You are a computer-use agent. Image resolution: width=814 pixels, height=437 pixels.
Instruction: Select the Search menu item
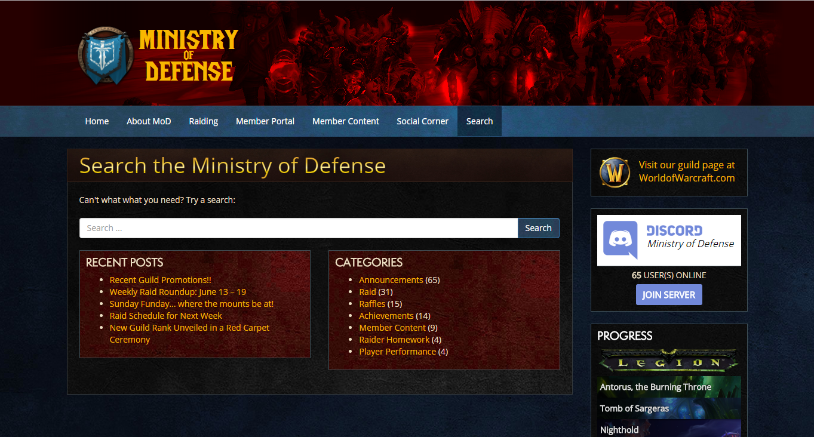click(x=480, y=121)
